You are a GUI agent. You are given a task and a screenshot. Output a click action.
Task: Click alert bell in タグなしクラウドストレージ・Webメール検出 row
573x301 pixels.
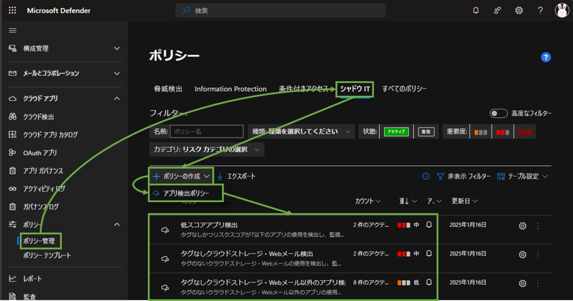[x=429, y=253]
